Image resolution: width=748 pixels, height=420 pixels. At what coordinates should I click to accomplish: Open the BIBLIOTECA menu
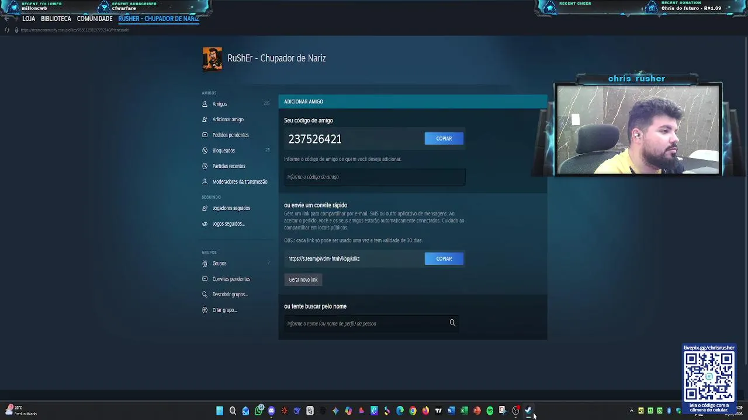tap(56, 19)
